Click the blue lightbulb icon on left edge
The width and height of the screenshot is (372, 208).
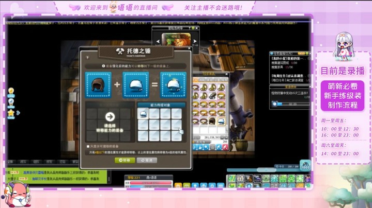pos(11,103)
